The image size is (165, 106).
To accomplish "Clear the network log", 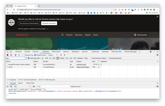I will (x=11, y=55).
